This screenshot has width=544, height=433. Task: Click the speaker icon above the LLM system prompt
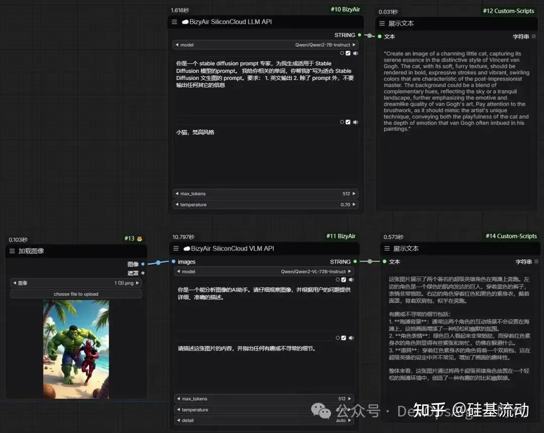point(355,53)
